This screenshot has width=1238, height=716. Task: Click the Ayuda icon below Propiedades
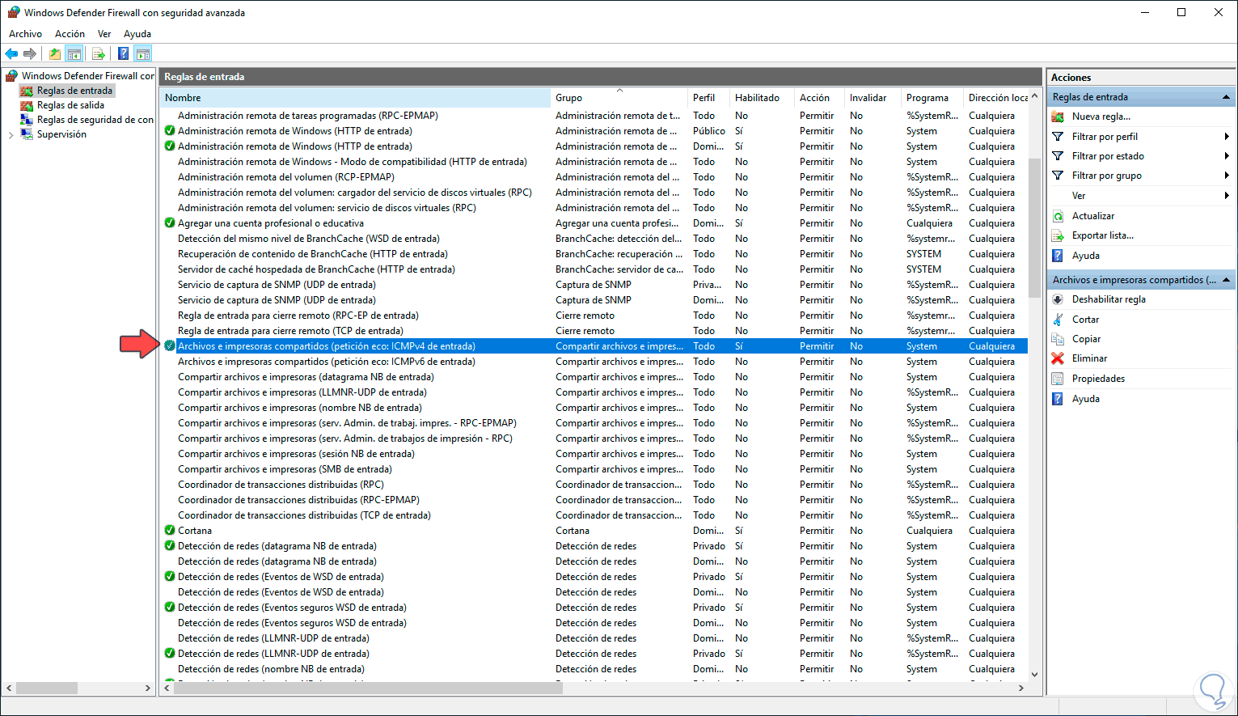pos(1058,399)
